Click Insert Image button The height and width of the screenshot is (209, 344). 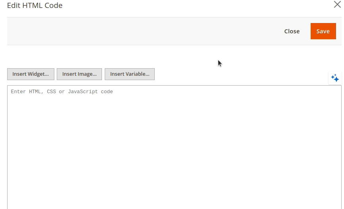[79, 74]
